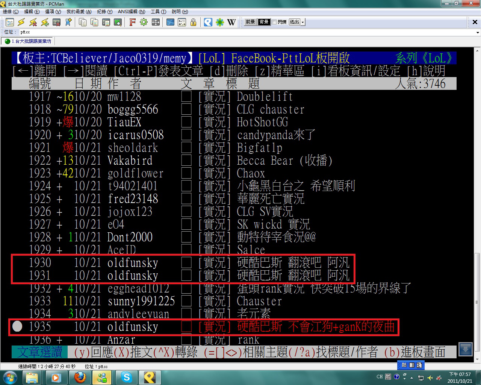The height and width of the screenshot is (385, 481).
Task: Click the IME help question mark icon
Action: 396,377
